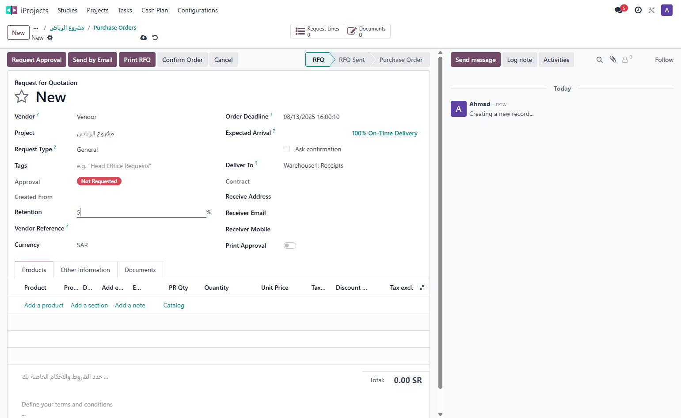The height and width of the screenshot is (418, 681).
Task: Tick the Ask confirmation checkbox
Action: coord(287,149)
